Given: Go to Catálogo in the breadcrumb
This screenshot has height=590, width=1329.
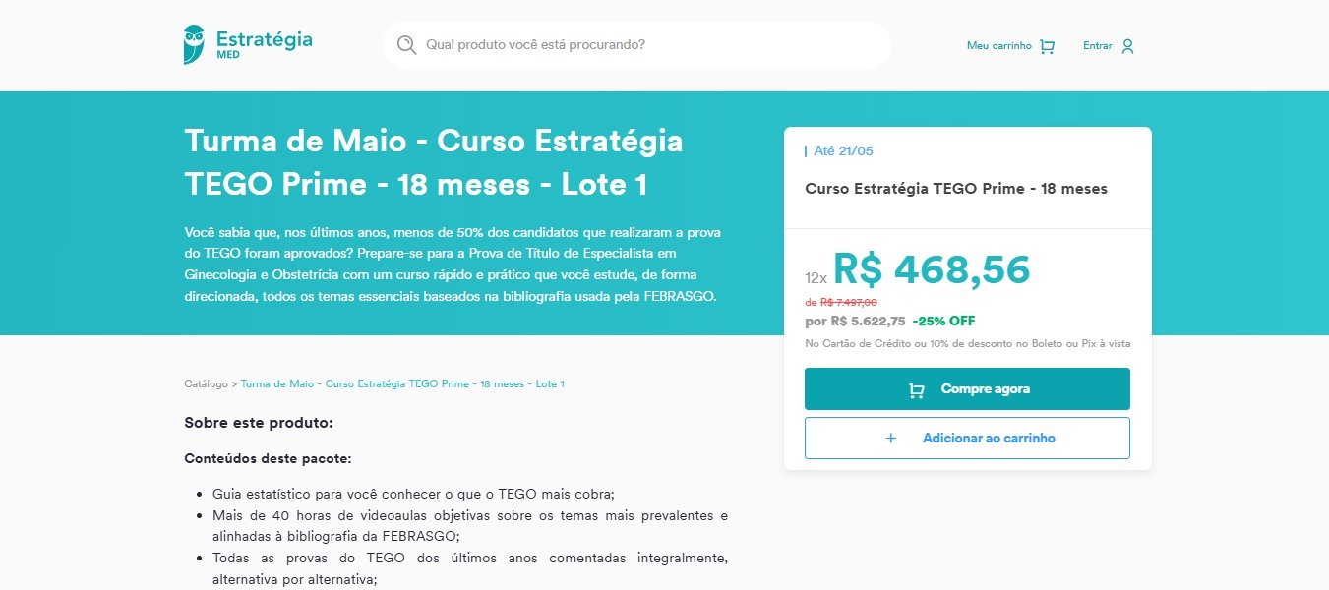Looking at the screenshot, I should (x=206, y=383).
